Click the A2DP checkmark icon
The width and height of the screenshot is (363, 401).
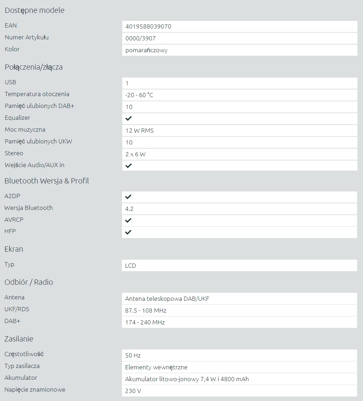[x=128, y=197]
